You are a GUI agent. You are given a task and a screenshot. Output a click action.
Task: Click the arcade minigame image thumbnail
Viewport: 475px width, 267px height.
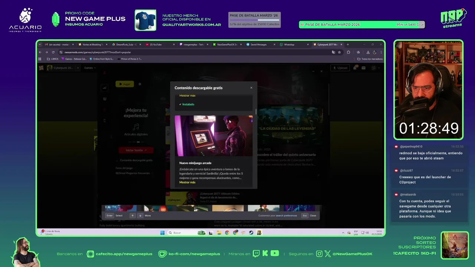(214, 136)
